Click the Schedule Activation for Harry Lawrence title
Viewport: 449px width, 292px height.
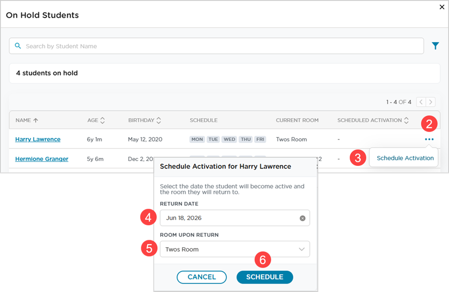225,166
